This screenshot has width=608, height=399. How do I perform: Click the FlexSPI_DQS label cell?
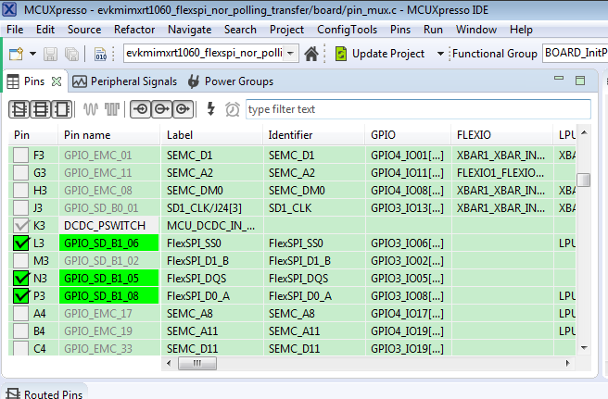click(211, 278)
